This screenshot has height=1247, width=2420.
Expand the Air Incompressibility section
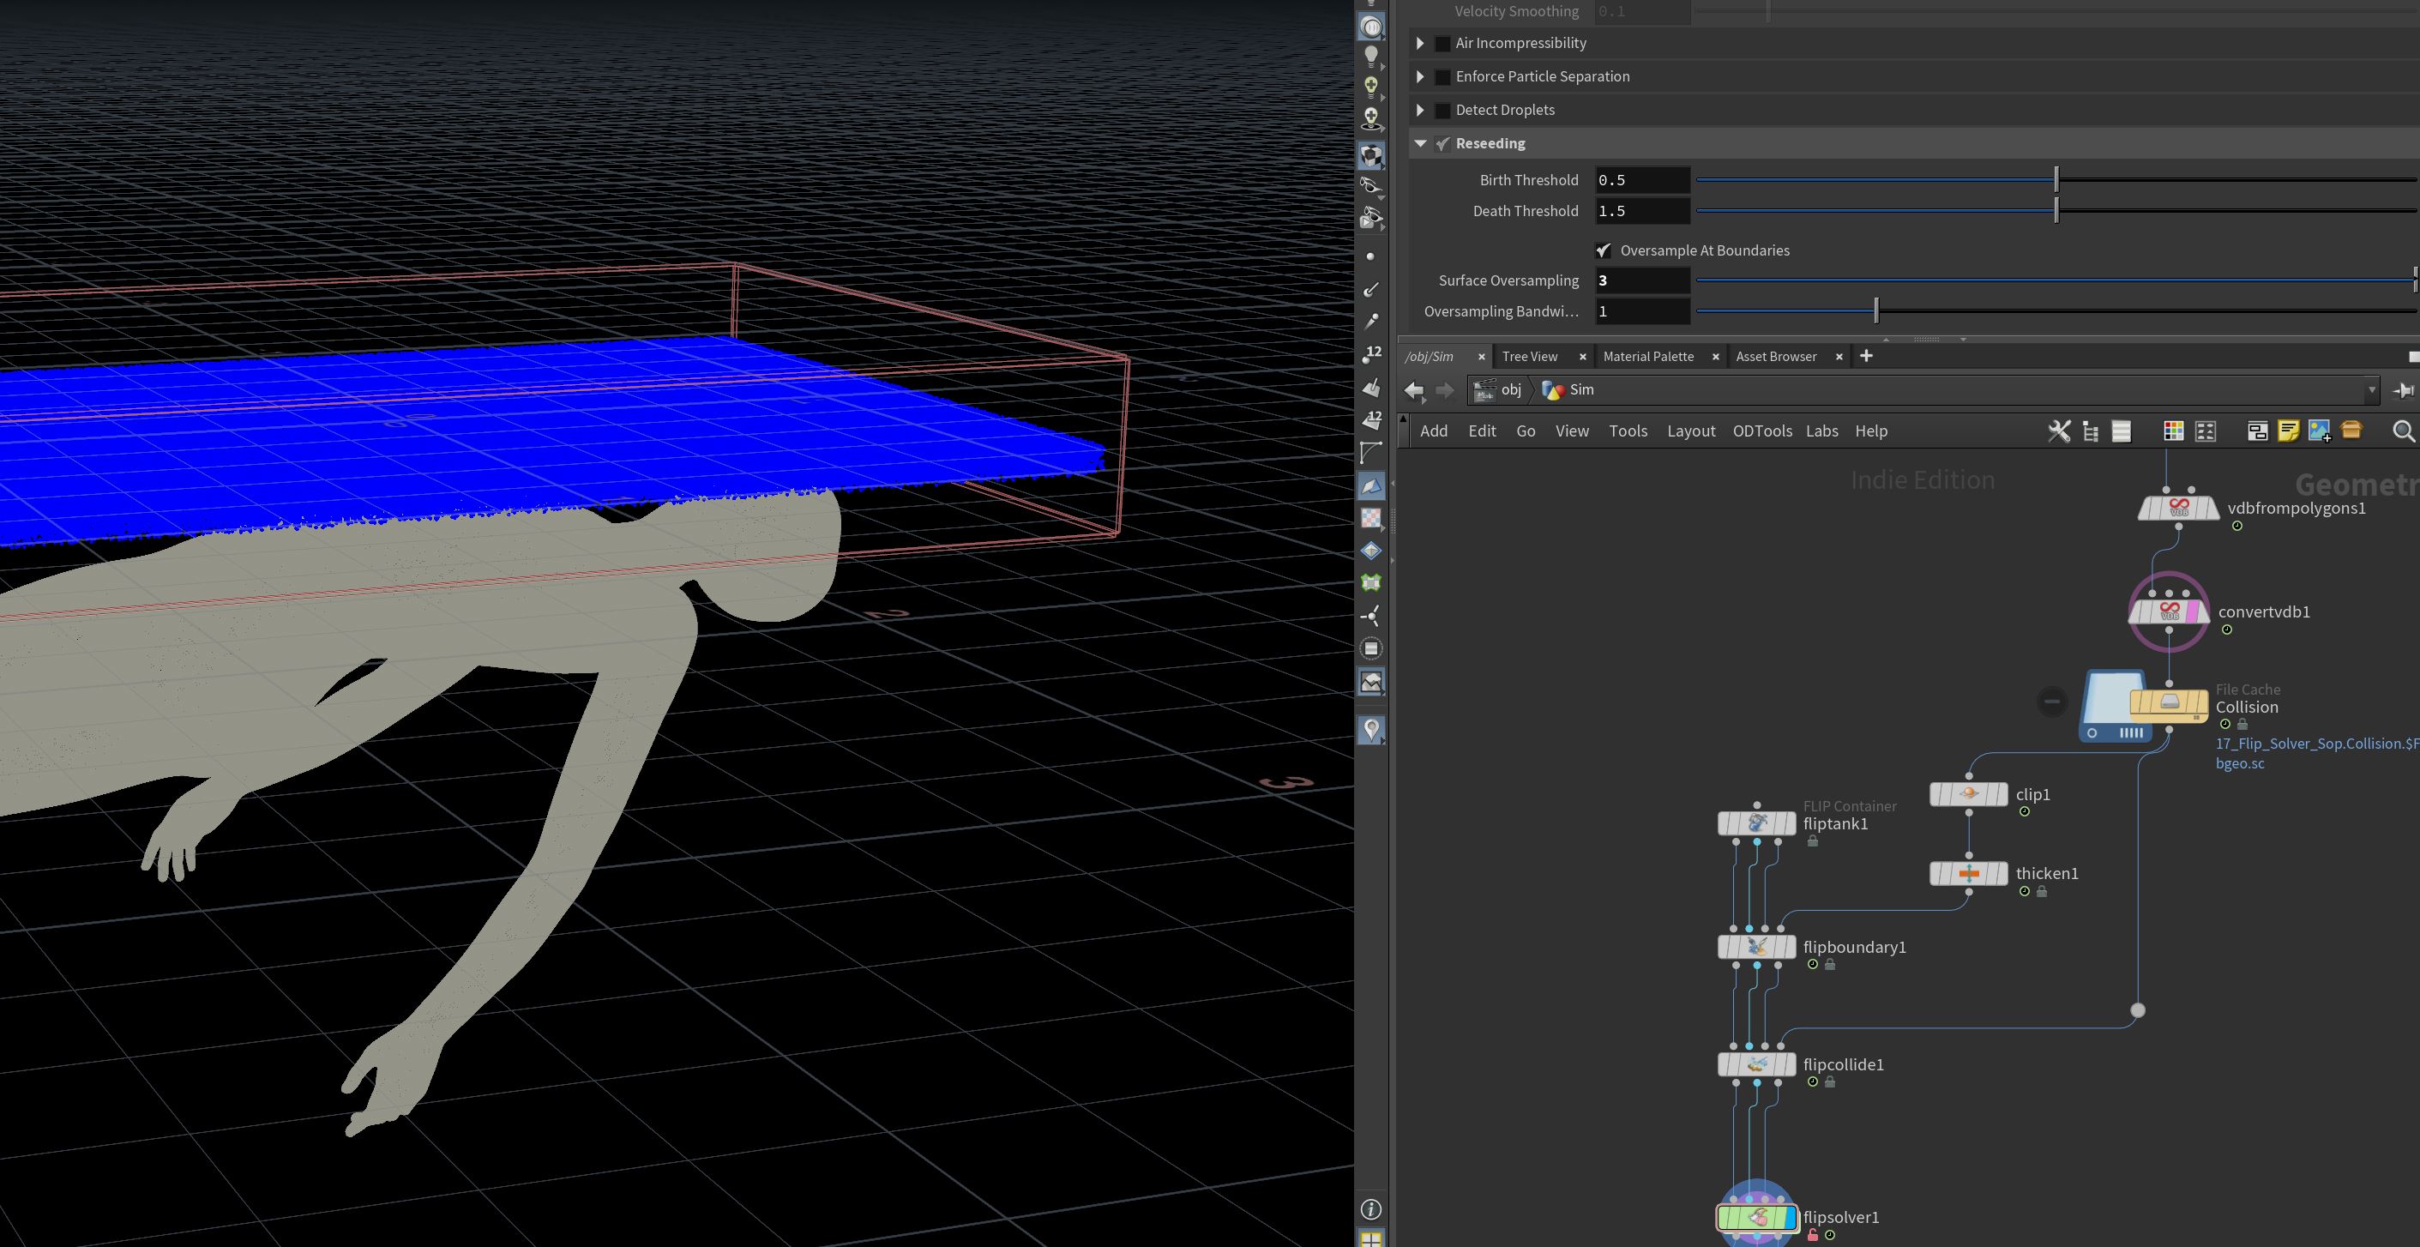[x=1420, y=43]
